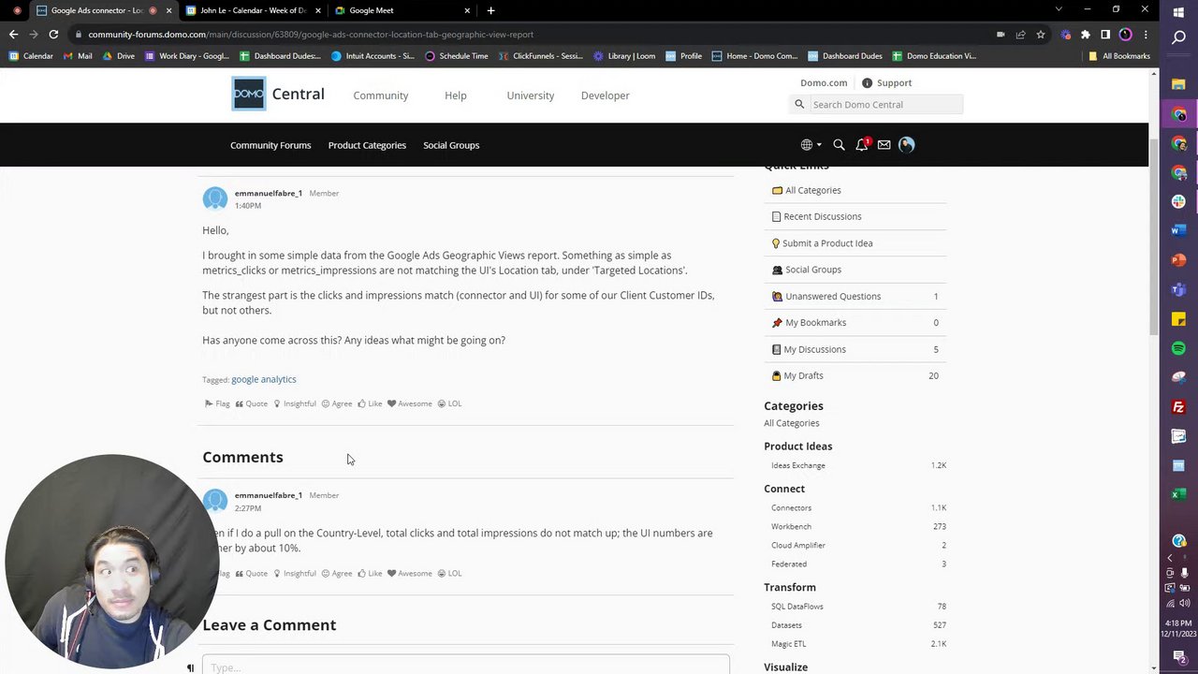Open the tab search chevron
Image resolution: width=1198 pixels, height=674 pixels.
click(x=1059, y=9)
